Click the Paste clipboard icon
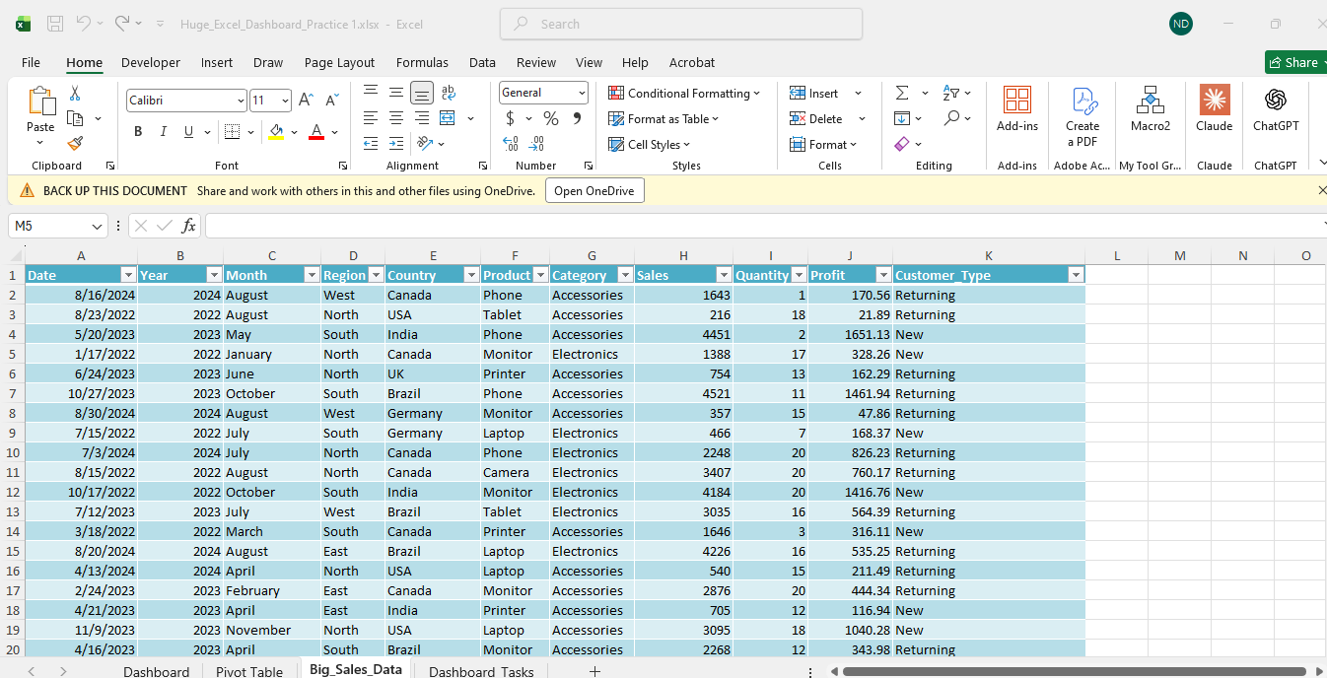1327x678 pixels. coord(40,102)
